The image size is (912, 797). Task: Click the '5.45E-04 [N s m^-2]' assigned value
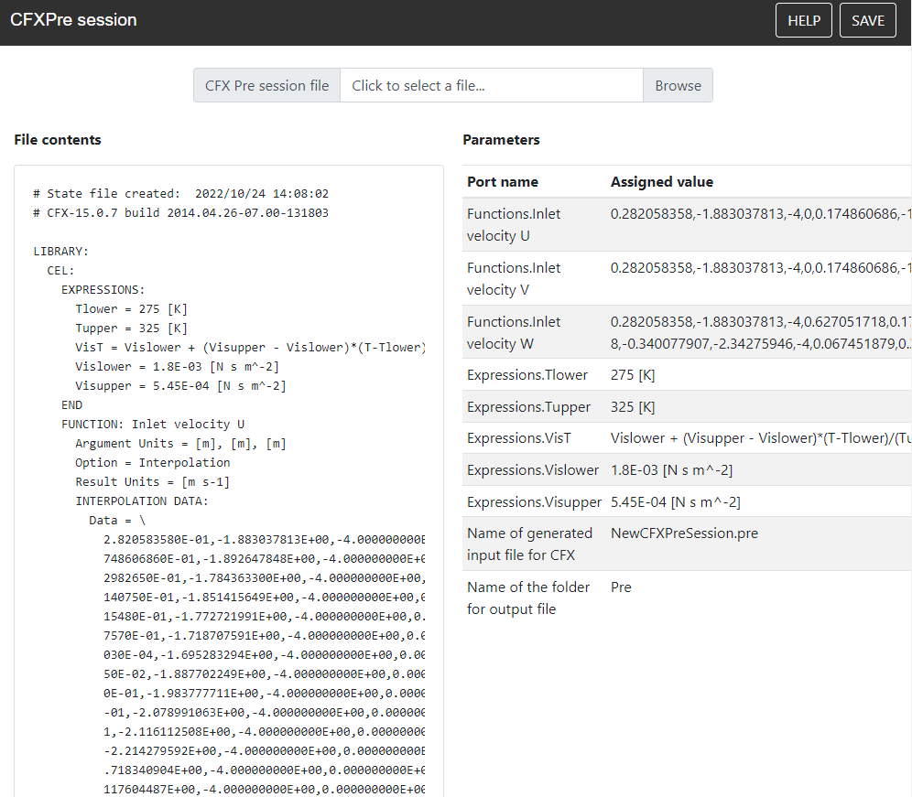675,501
